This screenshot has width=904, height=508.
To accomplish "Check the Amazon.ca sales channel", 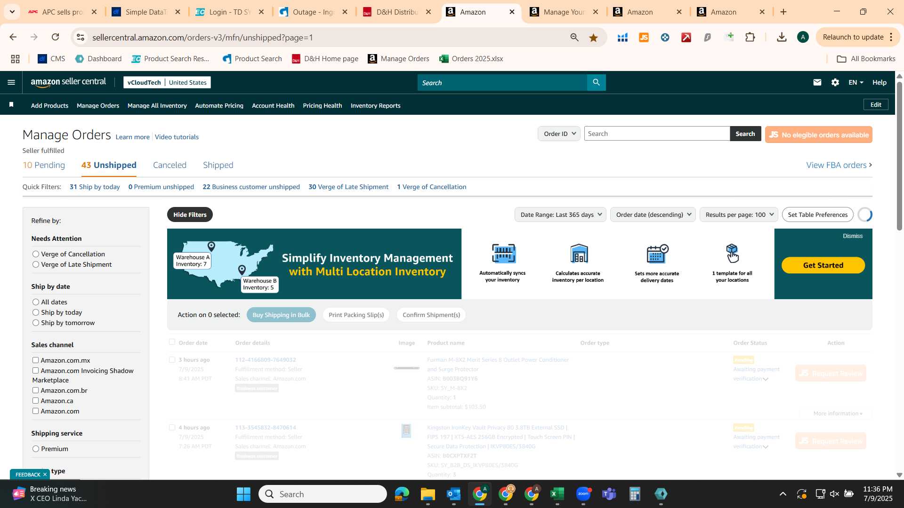I will [35, 401].
